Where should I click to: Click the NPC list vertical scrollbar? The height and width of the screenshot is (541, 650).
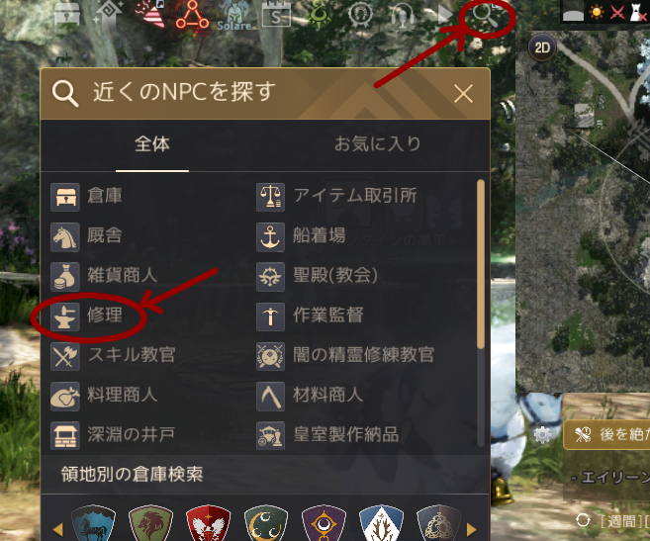point(481,264)
